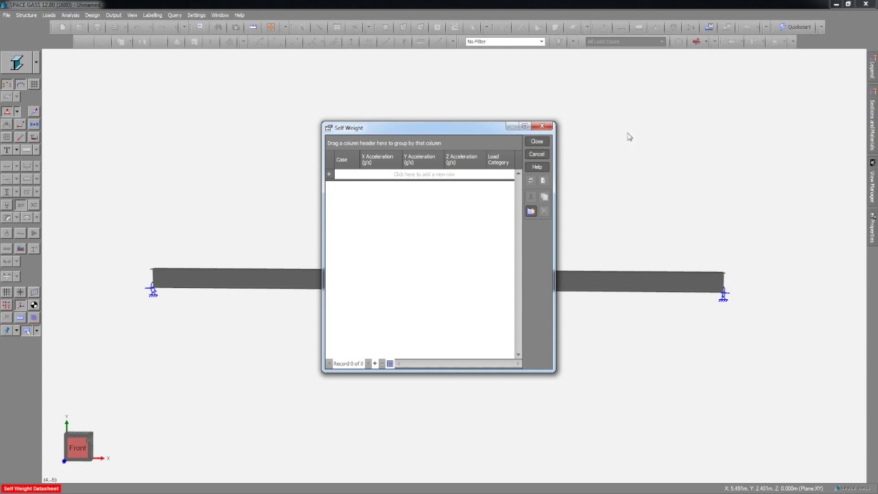
Task: Click the Front face of the view cube
Action: click(78, 448)
